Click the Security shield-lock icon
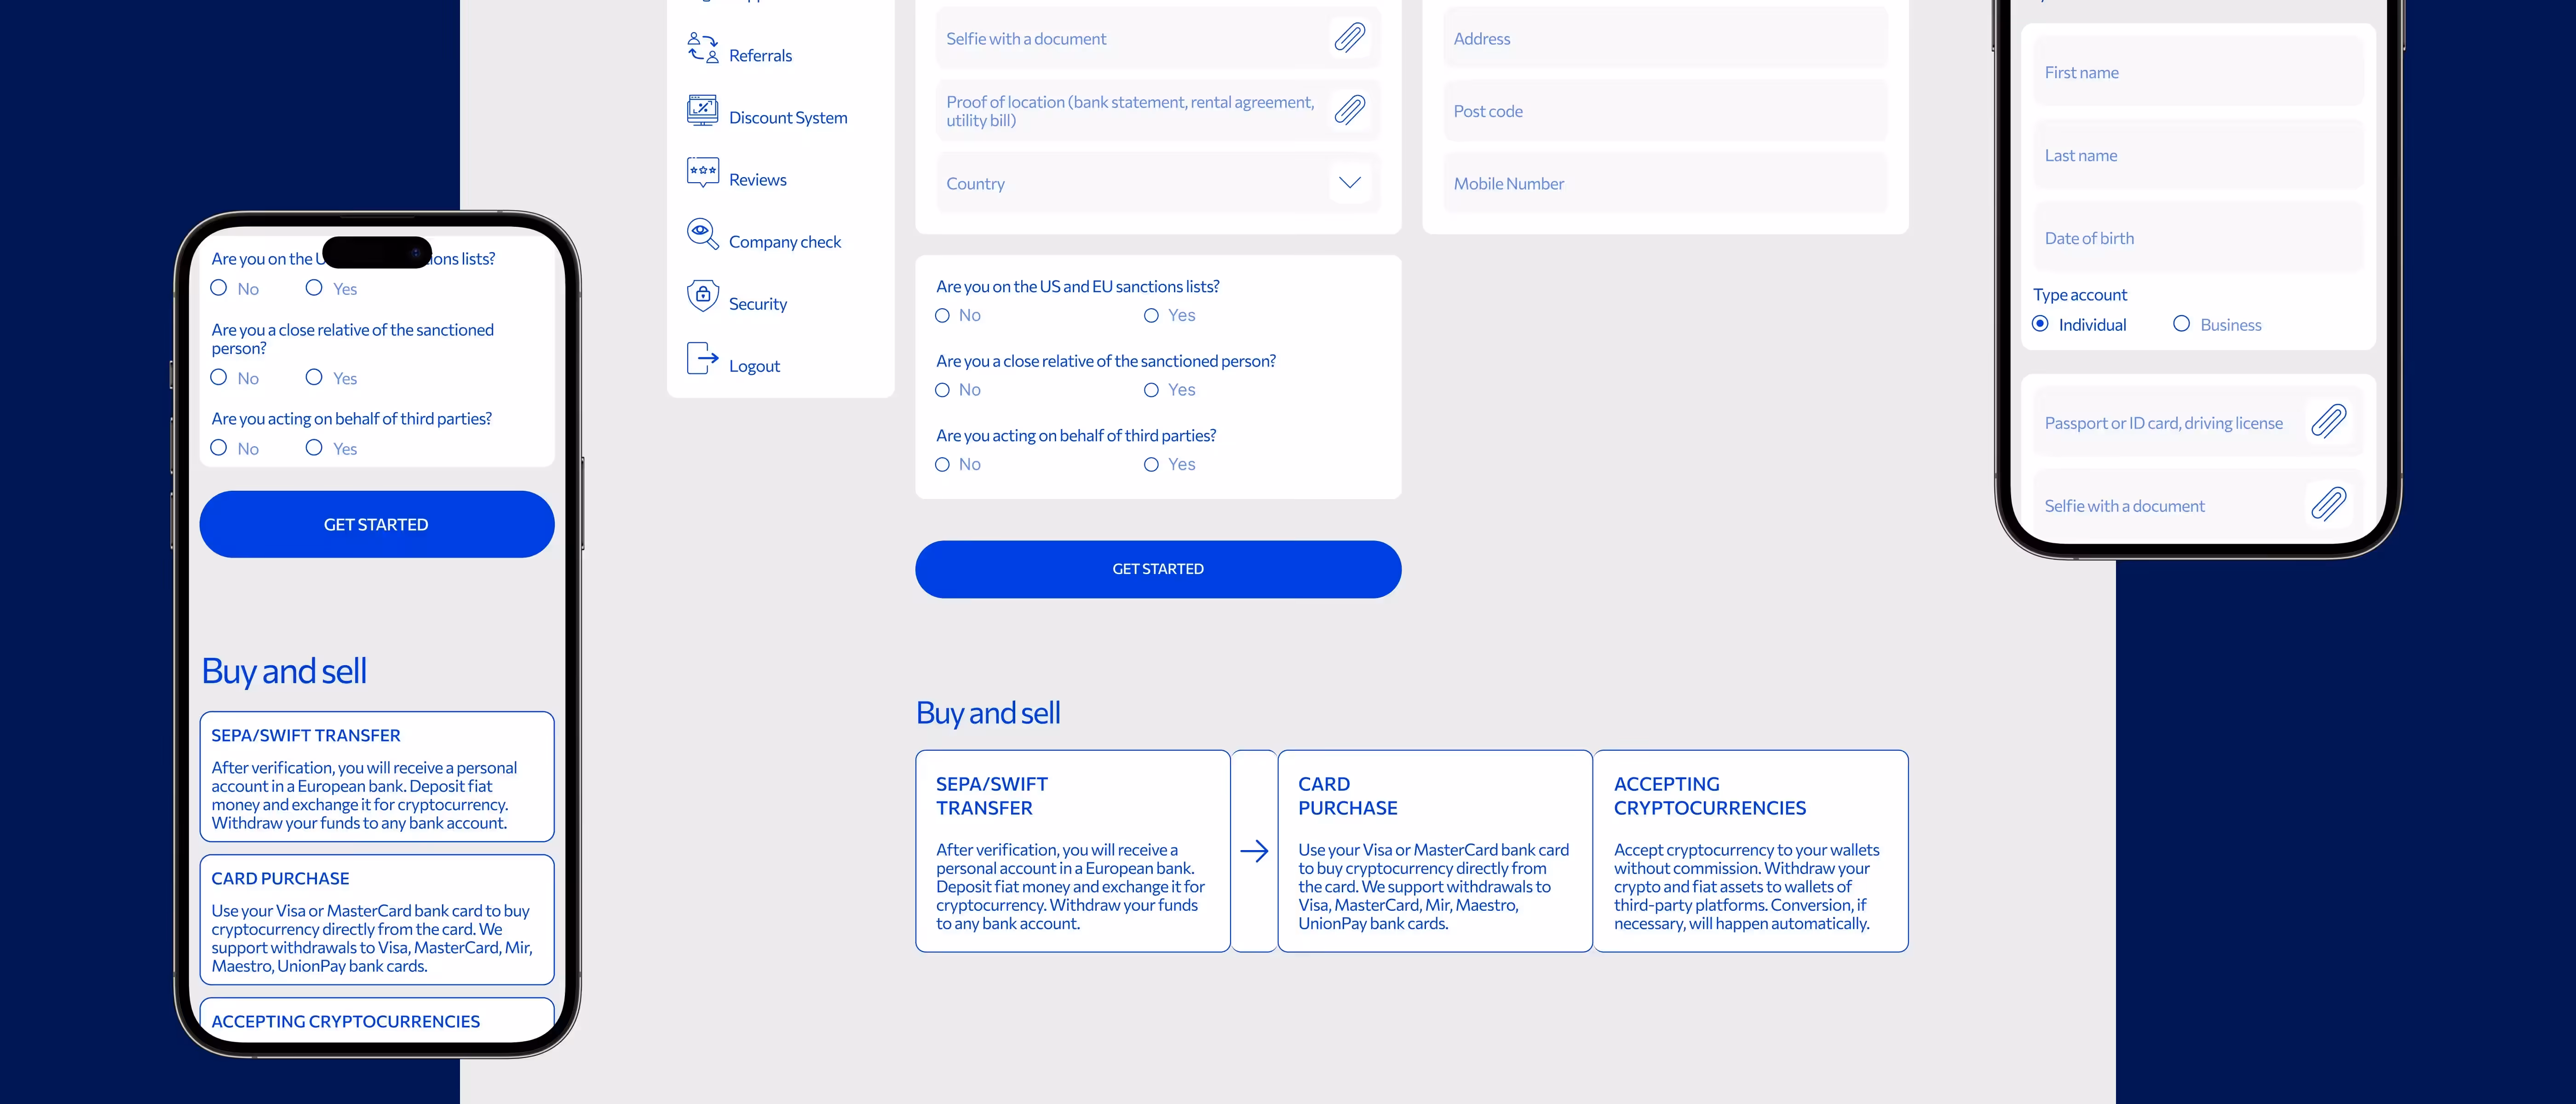 [x=703, y=296]
